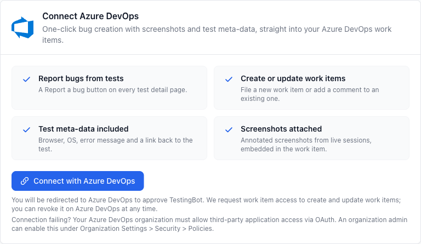Image resolution: width=421 pixels, height=244 pixels.
Task: Click the Create or update work items title
Action: click(293, 78)
